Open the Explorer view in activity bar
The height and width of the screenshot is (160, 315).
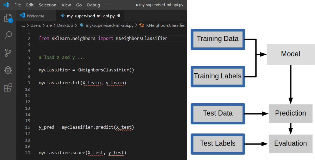(x=8, y=18)
